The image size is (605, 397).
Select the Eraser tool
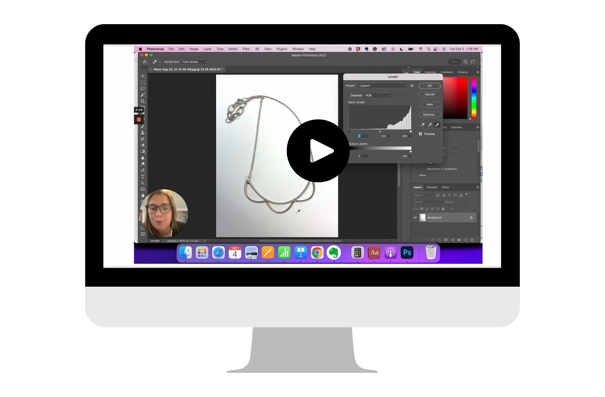143,145
